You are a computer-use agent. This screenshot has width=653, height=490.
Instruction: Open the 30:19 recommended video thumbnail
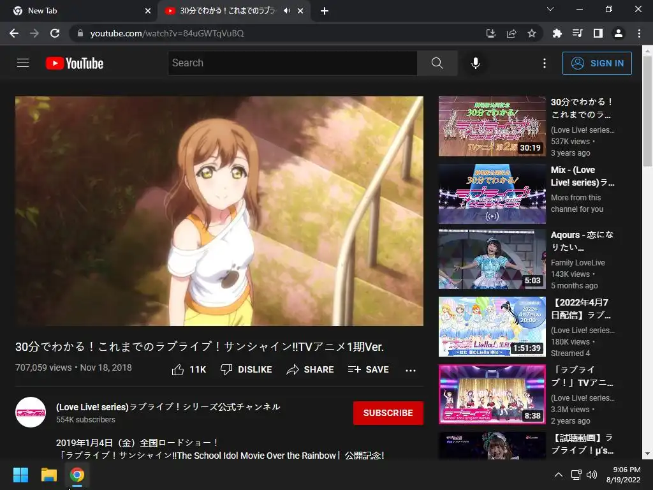click(492, 126)
